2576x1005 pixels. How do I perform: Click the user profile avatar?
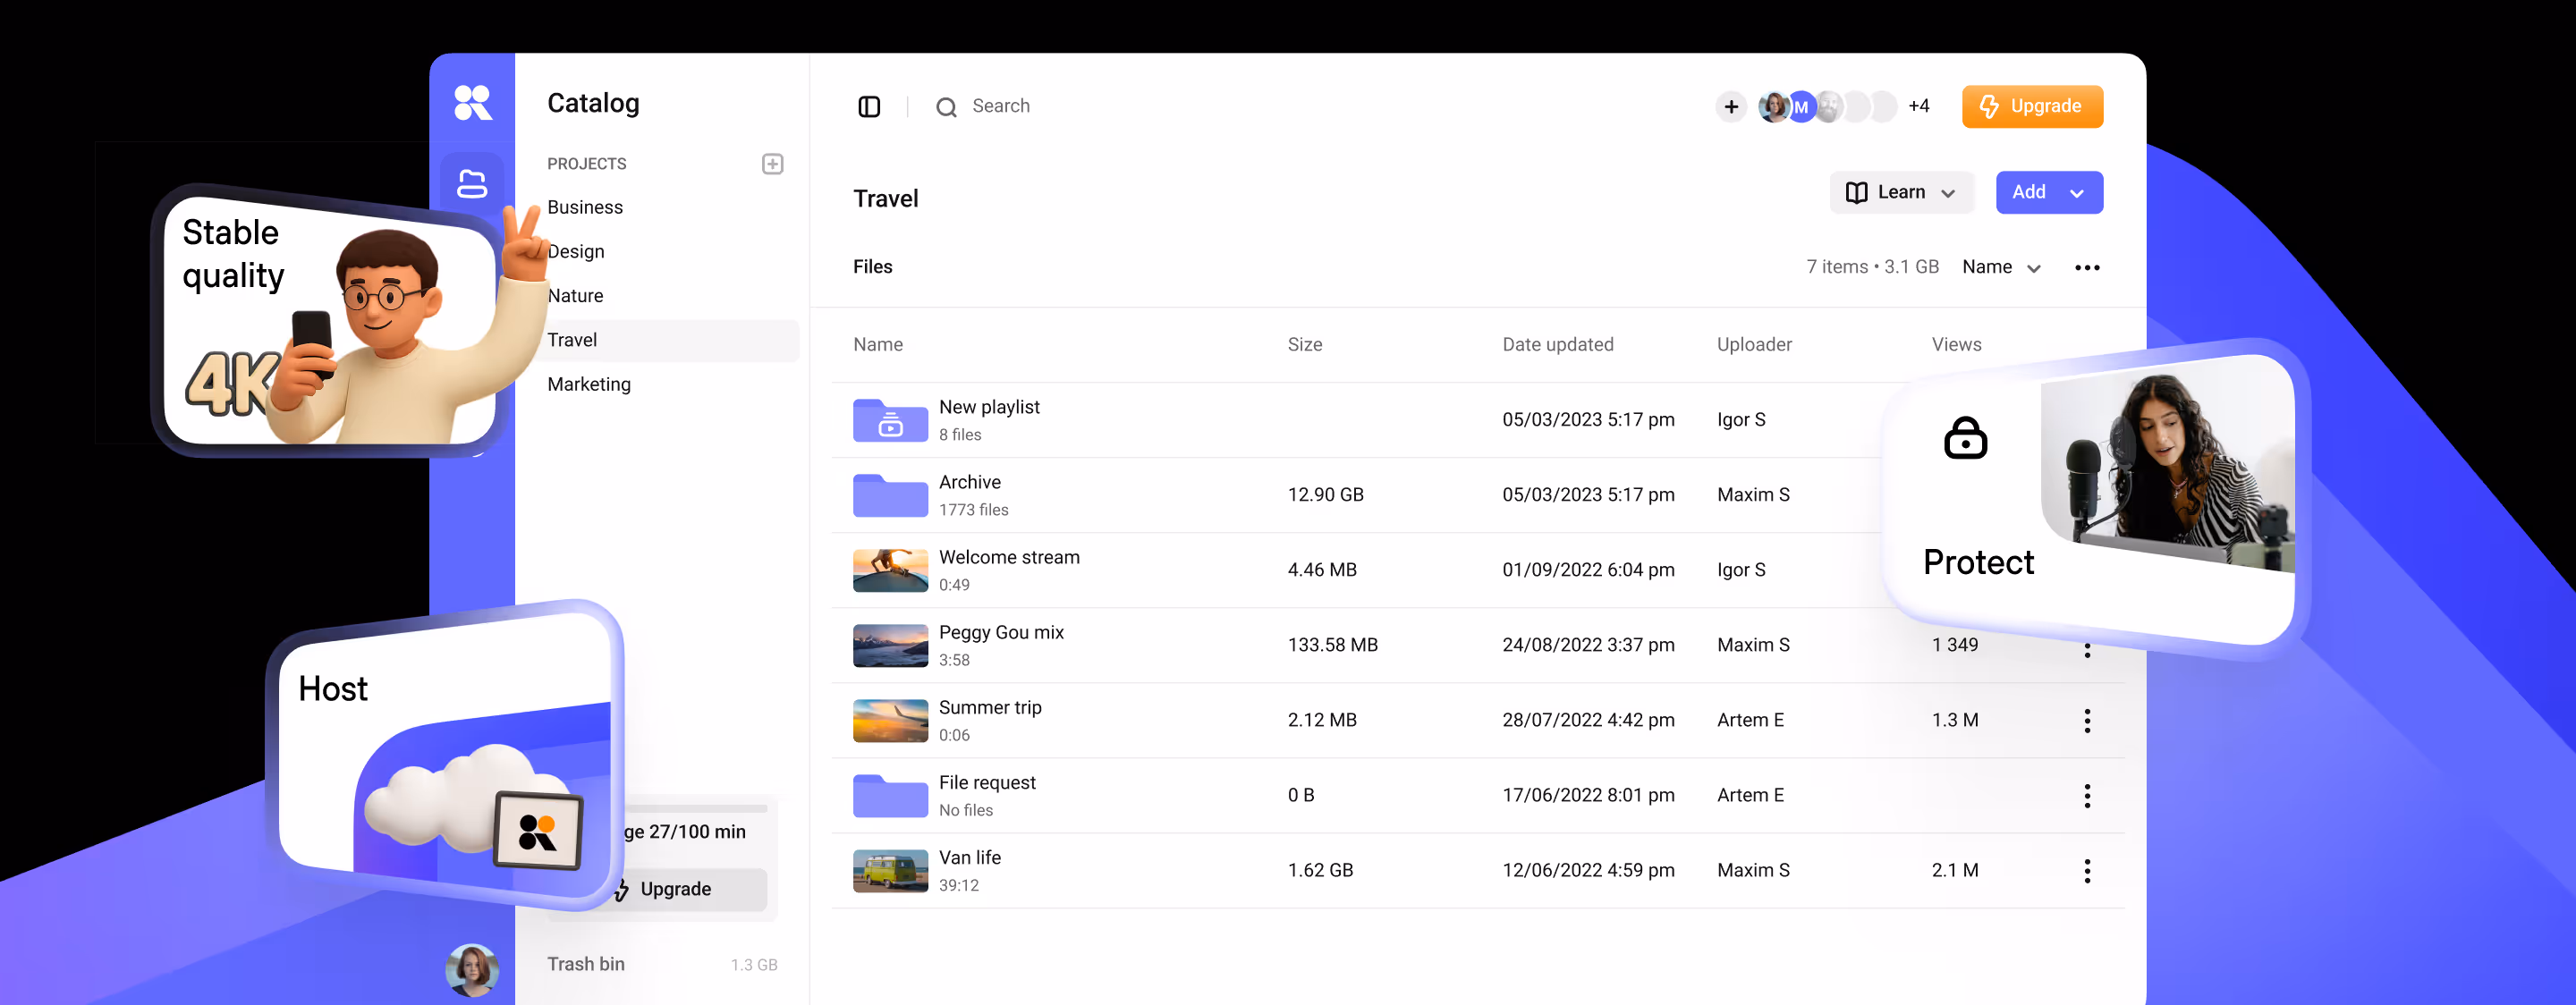click(472, 968)
